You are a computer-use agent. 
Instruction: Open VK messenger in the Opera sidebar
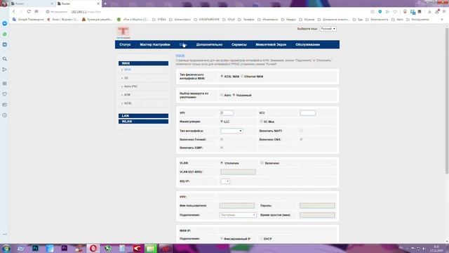click(x=5, y=45)
